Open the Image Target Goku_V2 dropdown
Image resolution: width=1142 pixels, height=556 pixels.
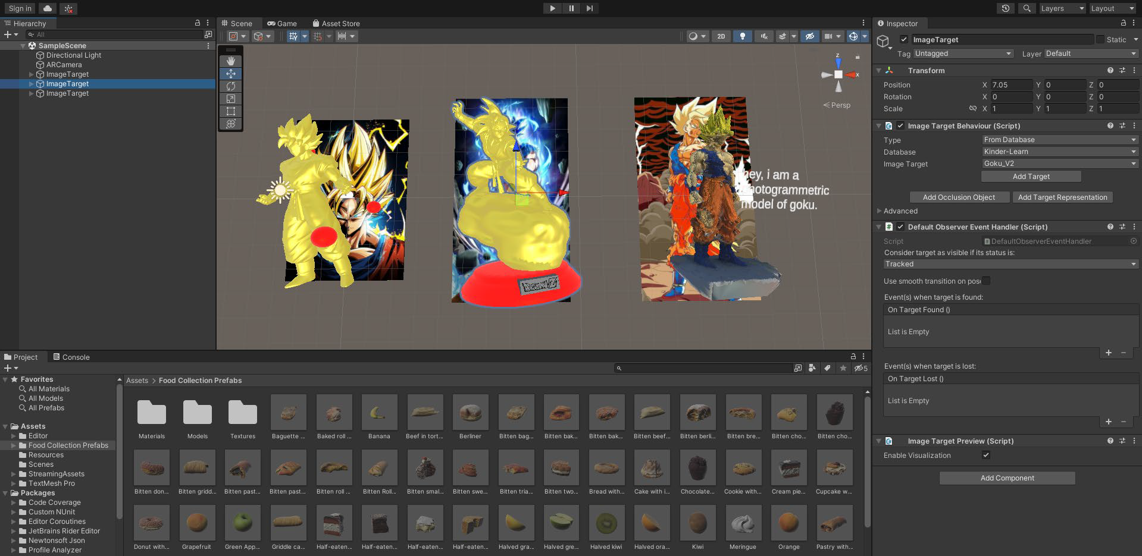1059,164
